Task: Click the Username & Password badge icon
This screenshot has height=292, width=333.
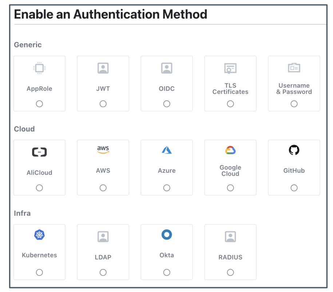Action: (x=294, y=68)
